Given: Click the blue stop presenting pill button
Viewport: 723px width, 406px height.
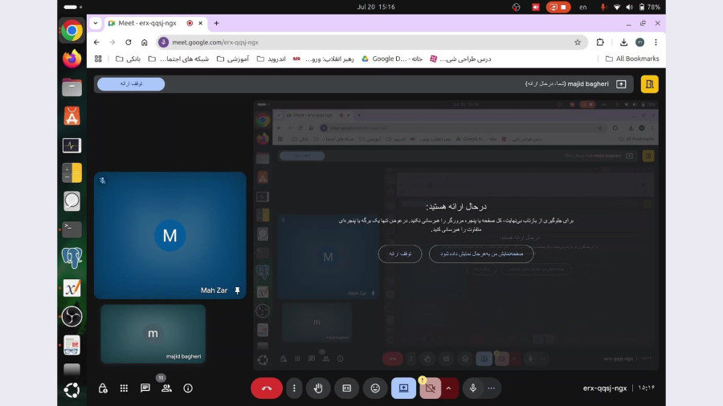Looking at the screenshot, I should [x=131, y=83].
